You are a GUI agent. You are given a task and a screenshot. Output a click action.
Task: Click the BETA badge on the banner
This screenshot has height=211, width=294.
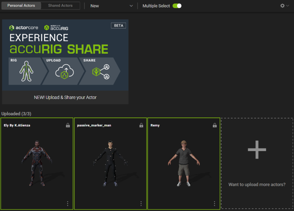point(118,25)
